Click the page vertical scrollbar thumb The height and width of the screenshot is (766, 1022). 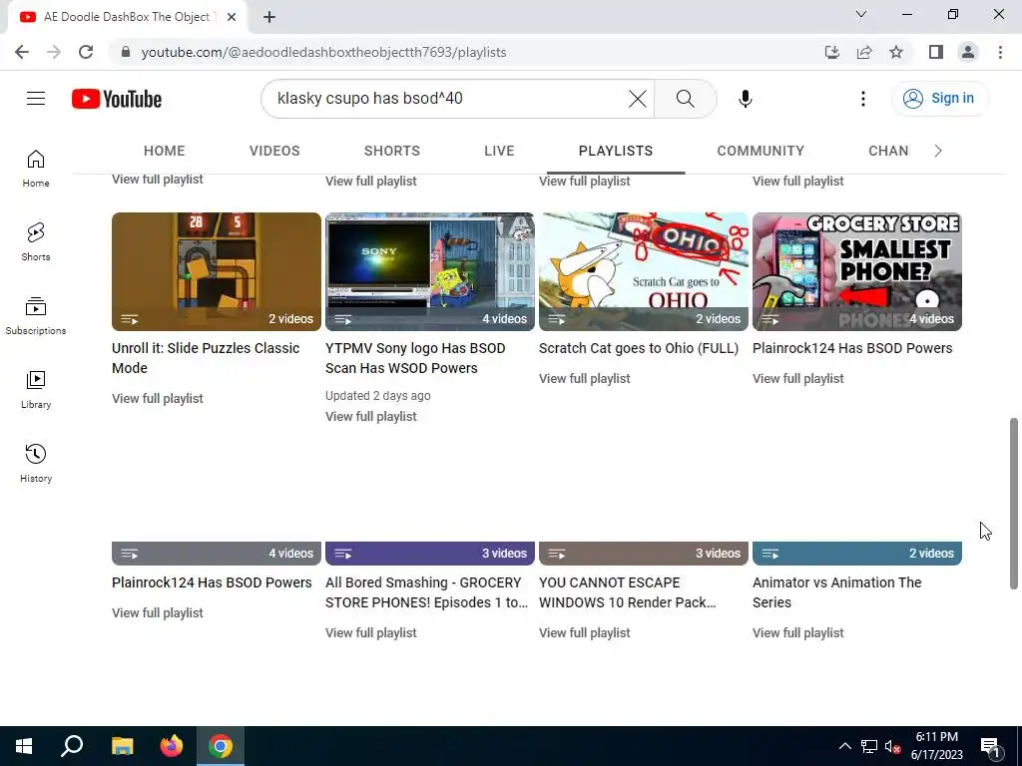[x=1014, y=504]
